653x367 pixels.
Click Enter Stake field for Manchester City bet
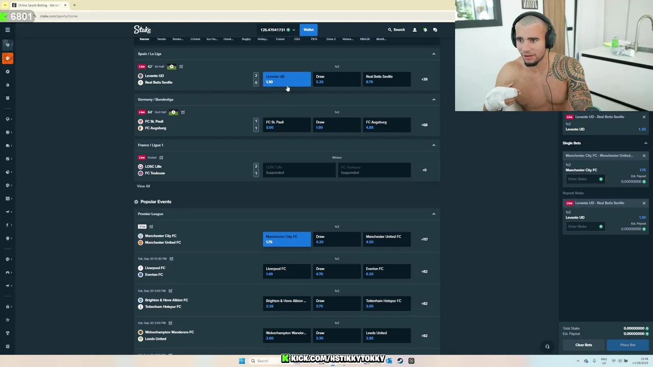click(x=585, y=179)
